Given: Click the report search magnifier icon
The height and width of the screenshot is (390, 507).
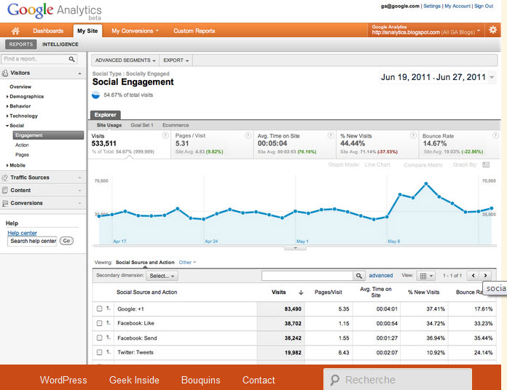Looking at the screenshot, I should (x=72, y=59).
